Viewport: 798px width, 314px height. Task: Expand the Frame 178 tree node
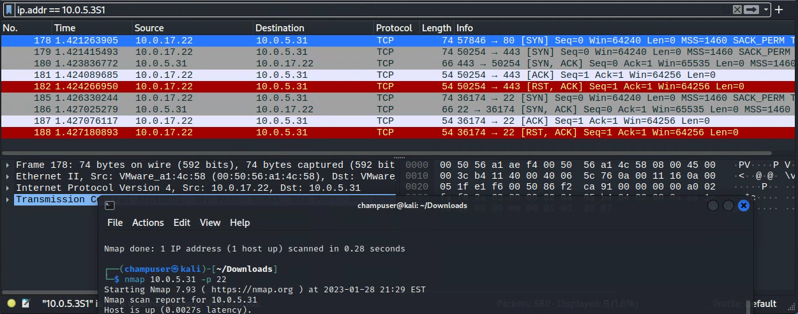[8, 165]
